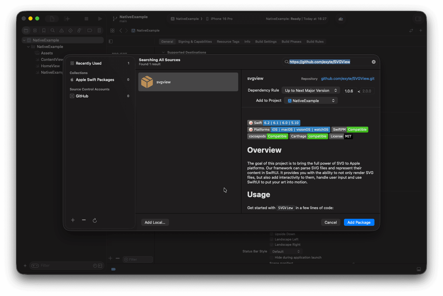Open the Issue navigator warning icon
The image size is (443, 296).
point(62,30)
